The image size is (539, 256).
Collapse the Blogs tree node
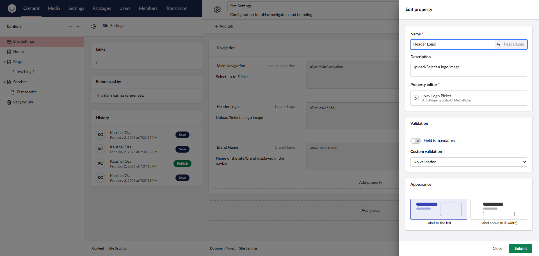[4, 62]
